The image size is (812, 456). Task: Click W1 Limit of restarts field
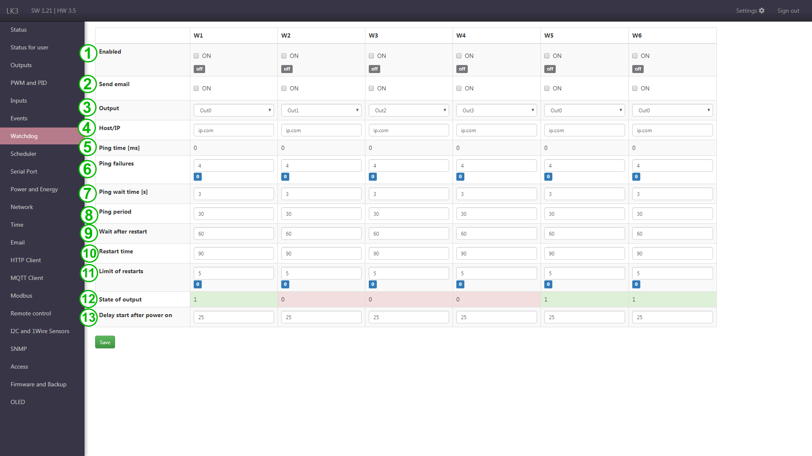click(x=234, y=273)
